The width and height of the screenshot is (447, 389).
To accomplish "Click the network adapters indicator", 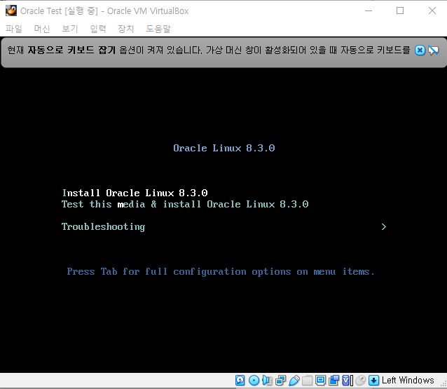I will click(280, 380).
